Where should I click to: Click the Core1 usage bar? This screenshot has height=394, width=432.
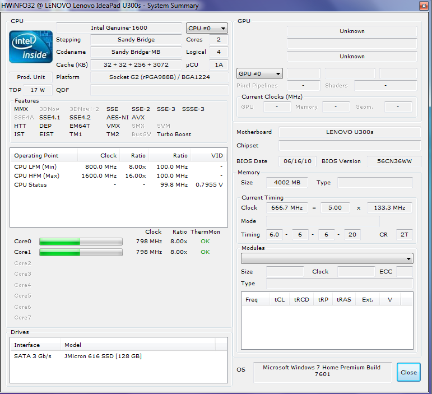point(81,252)
